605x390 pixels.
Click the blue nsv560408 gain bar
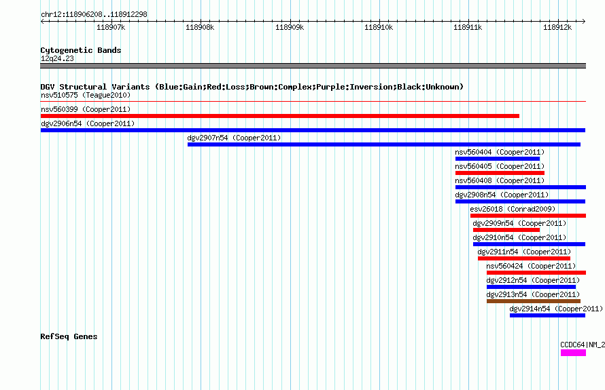point(521,187)
